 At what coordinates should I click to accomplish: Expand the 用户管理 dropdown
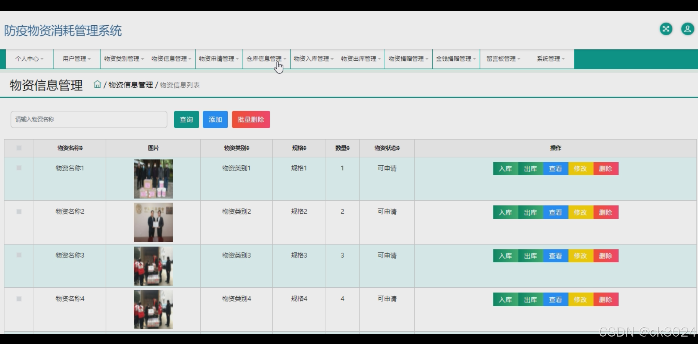tap(76, 59)
